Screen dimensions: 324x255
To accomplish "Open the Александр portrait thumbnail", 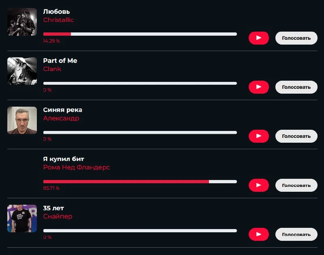I will pyautogui.click(x=22, y=120).
